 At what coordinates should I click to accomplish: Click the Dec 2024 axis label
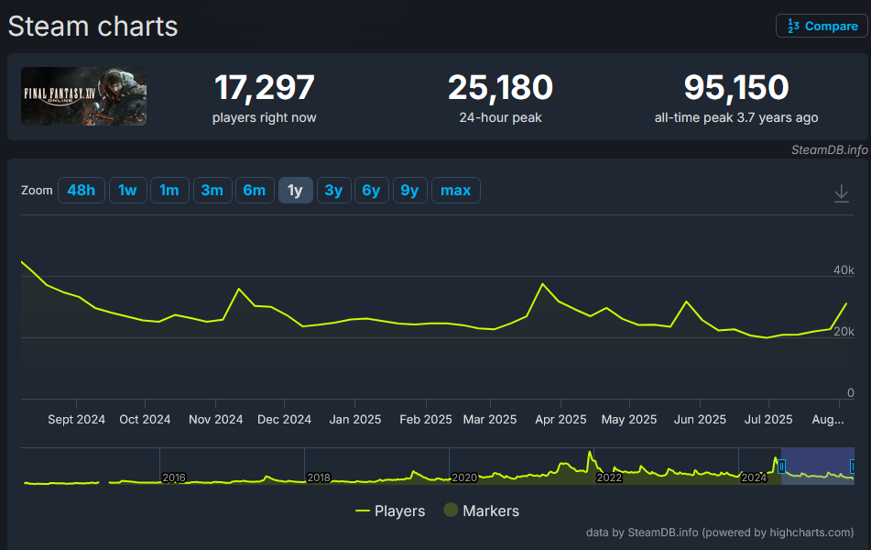click(285, 419)
